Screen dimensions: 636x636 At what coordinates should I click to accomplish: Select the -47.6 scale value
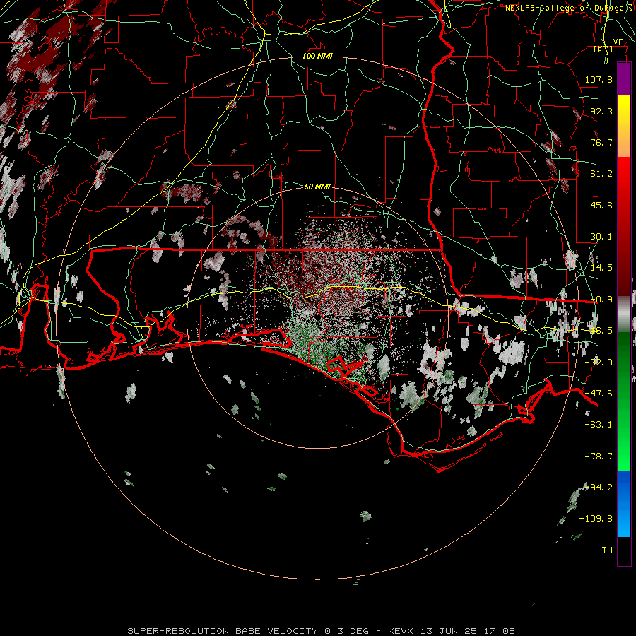tap(599, 394)
